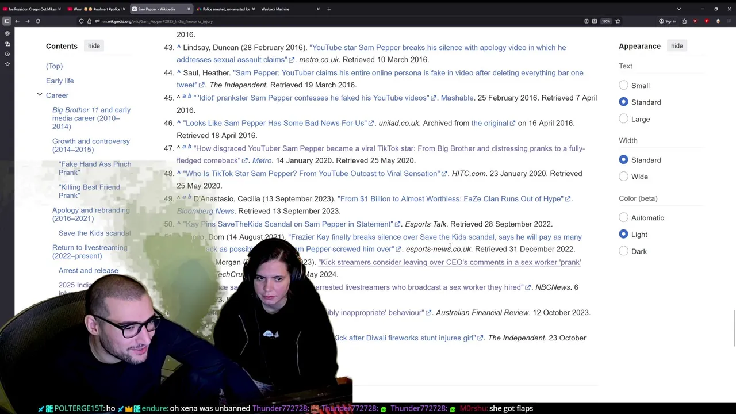This screenshot has height=414, width=736.
Task: Jump up via caret of reference 43
Action: click(x=179, y=47)
